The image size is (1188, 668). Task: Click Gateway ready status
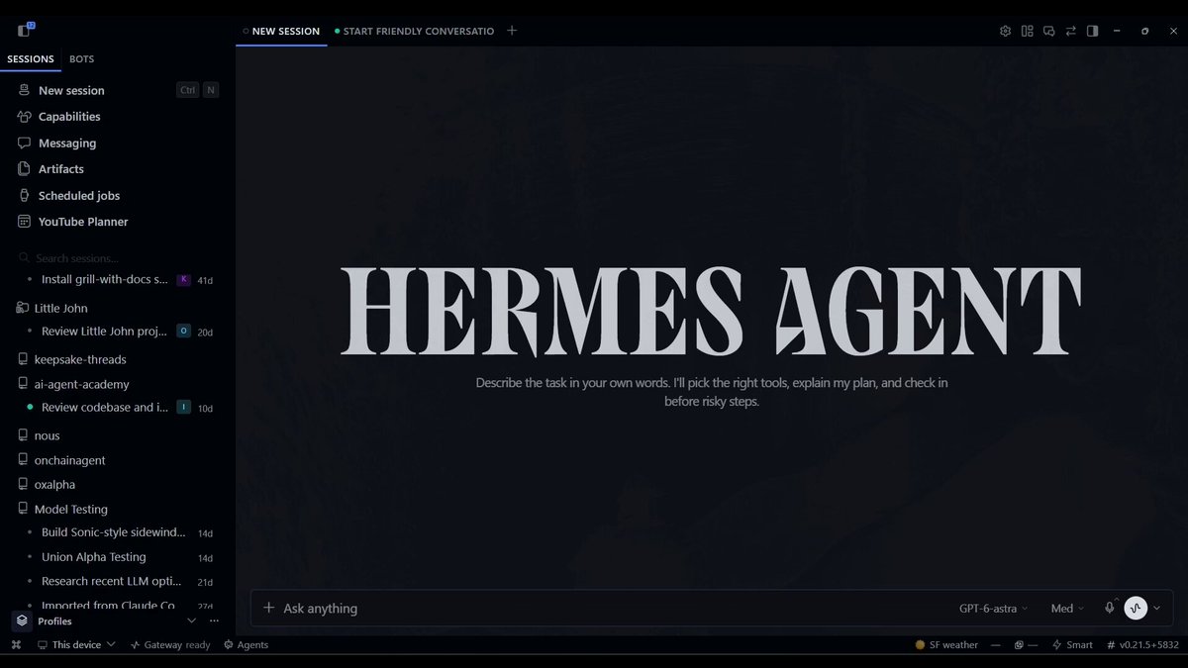pos(170,645)
